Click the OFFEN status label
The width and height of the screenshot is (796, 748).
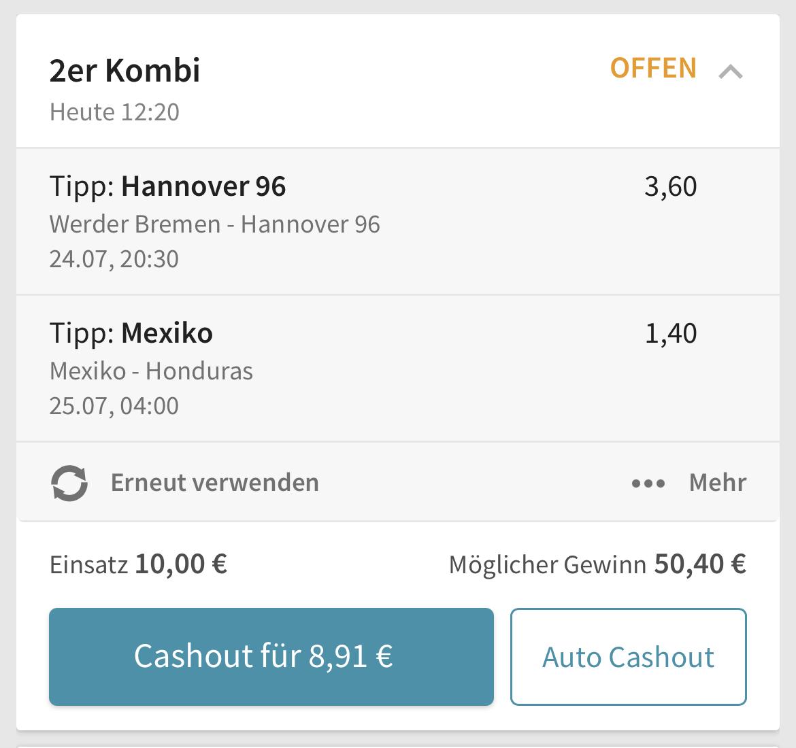(653, 68)
